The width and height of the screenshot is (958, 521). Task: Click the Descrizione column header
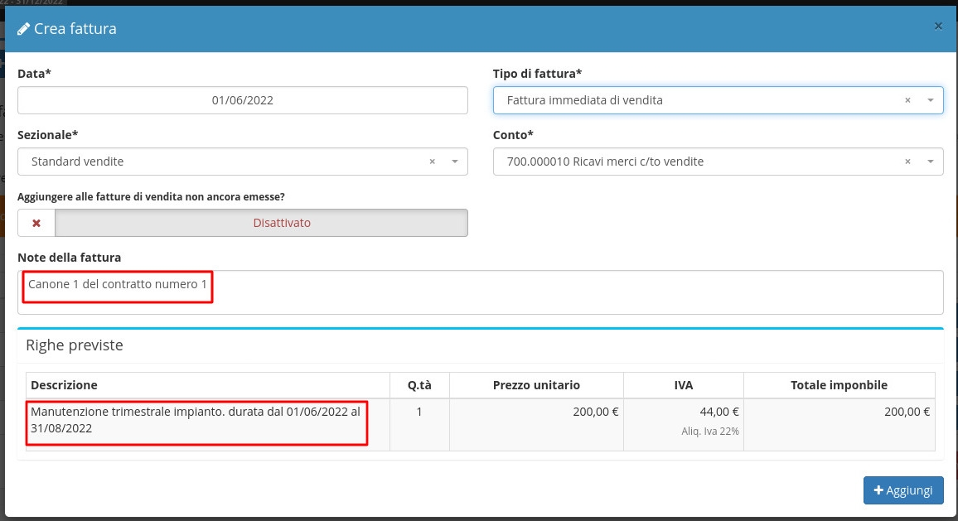coord(64,385)
